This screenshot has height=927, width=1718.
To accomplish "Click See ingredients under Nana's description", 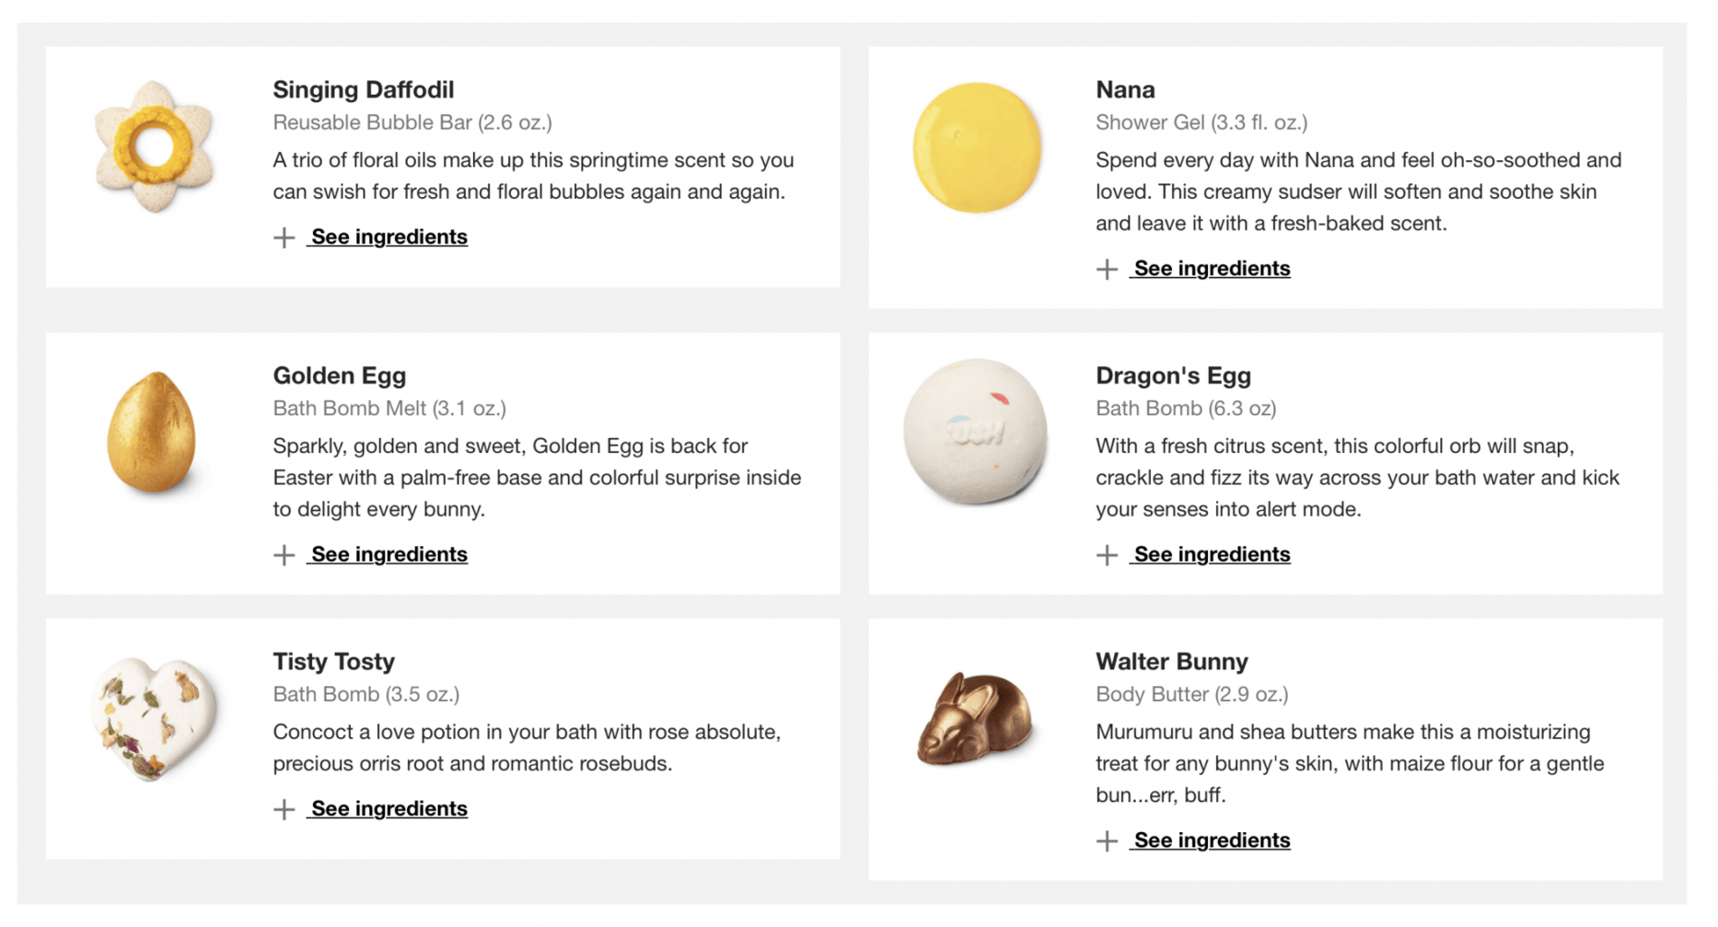I will click(x=1210, y=268).
